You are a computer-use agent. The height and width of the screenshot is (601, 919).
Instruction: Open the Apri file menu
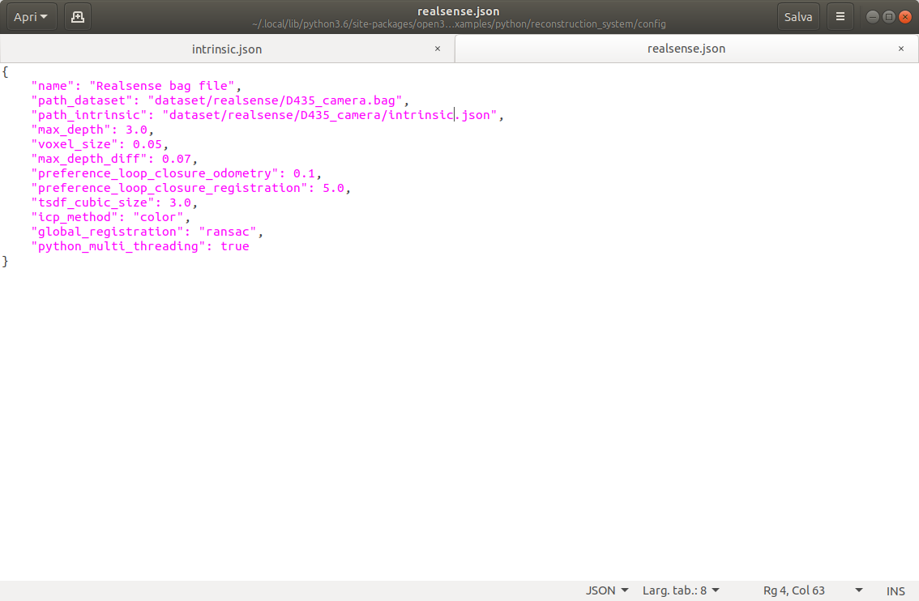coord(32,17)
